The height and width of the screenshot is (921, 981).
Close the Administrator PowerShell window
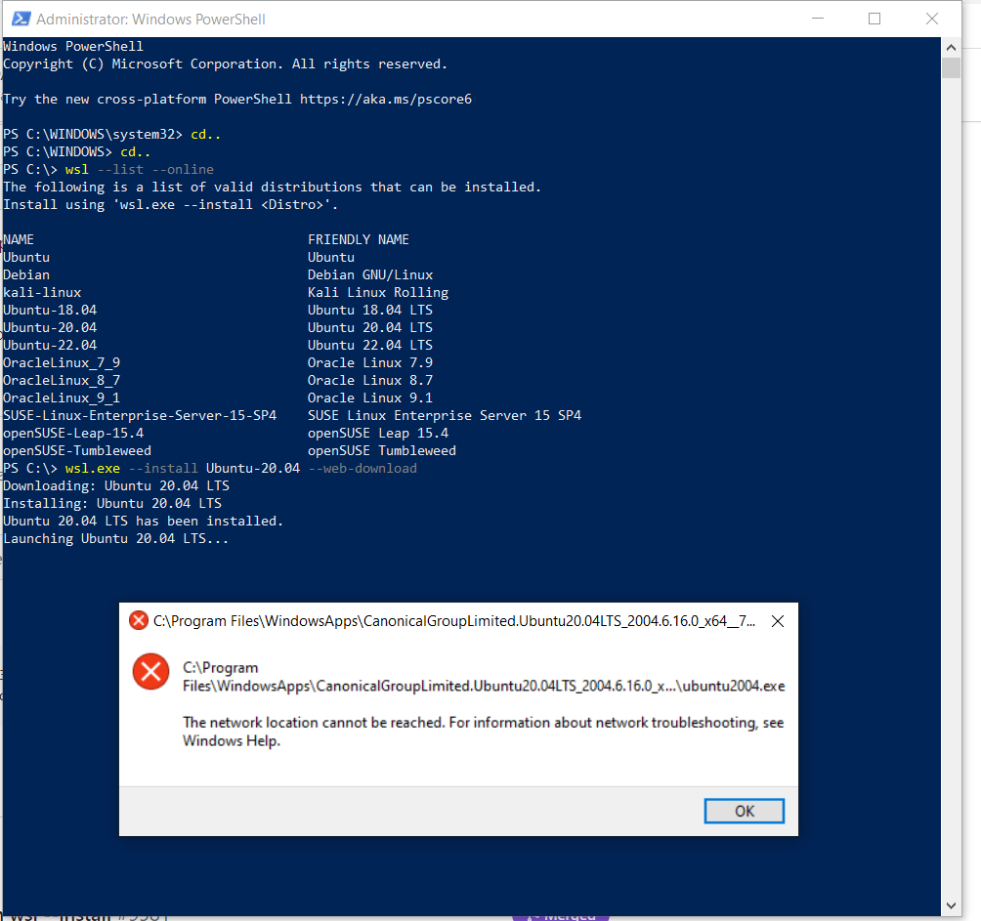click(x=930, y=19)
